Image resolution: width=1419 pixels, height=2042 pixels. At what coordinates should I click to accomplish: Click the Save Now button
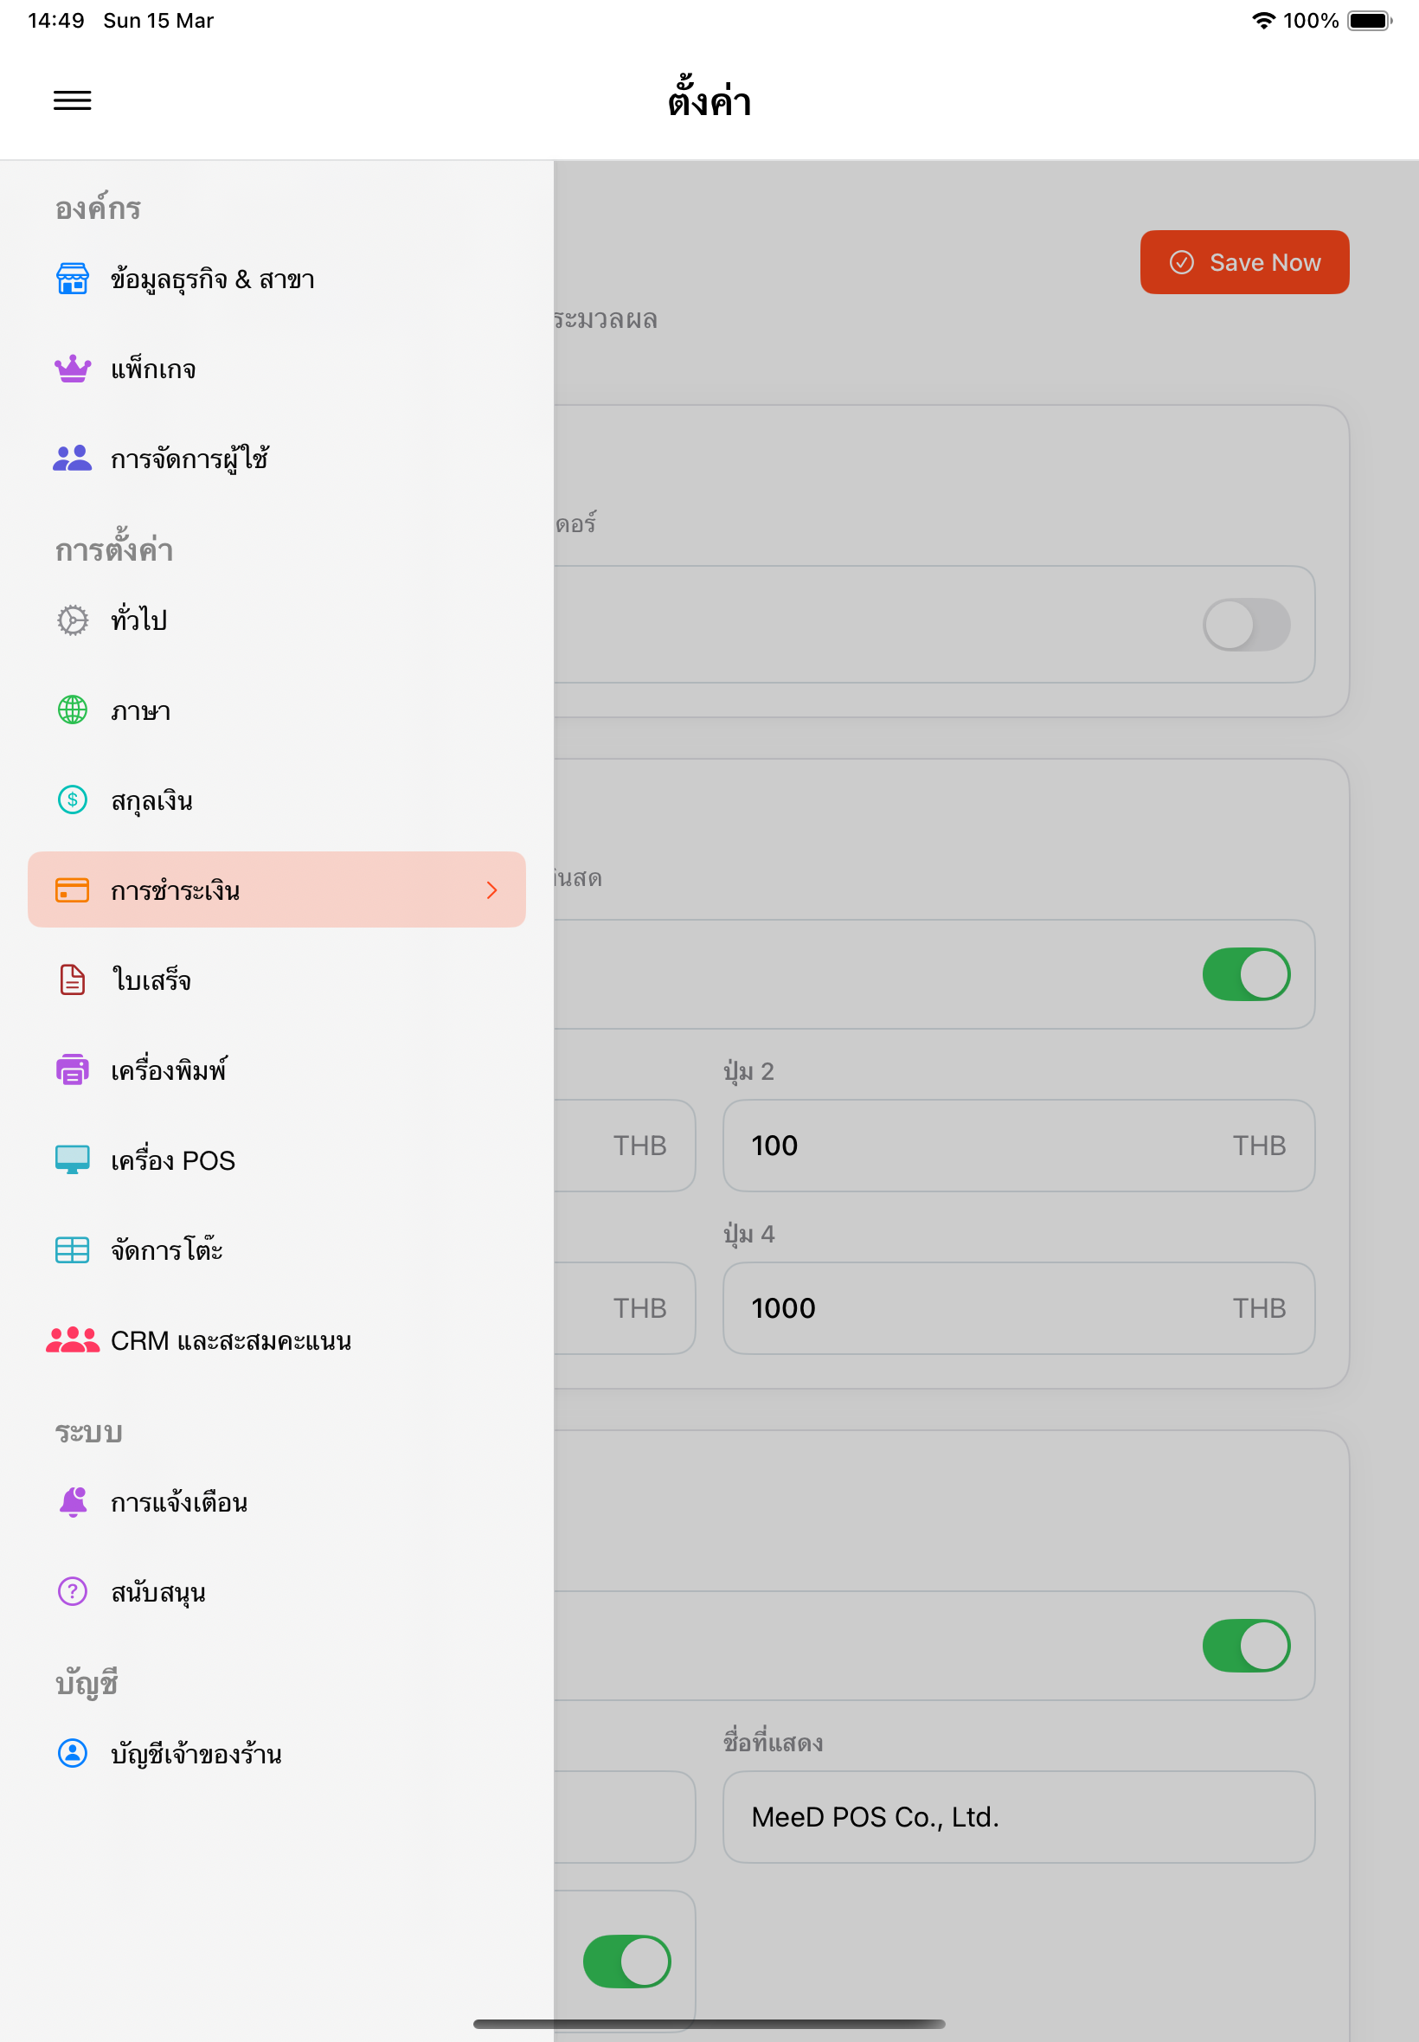[1245, 262]
